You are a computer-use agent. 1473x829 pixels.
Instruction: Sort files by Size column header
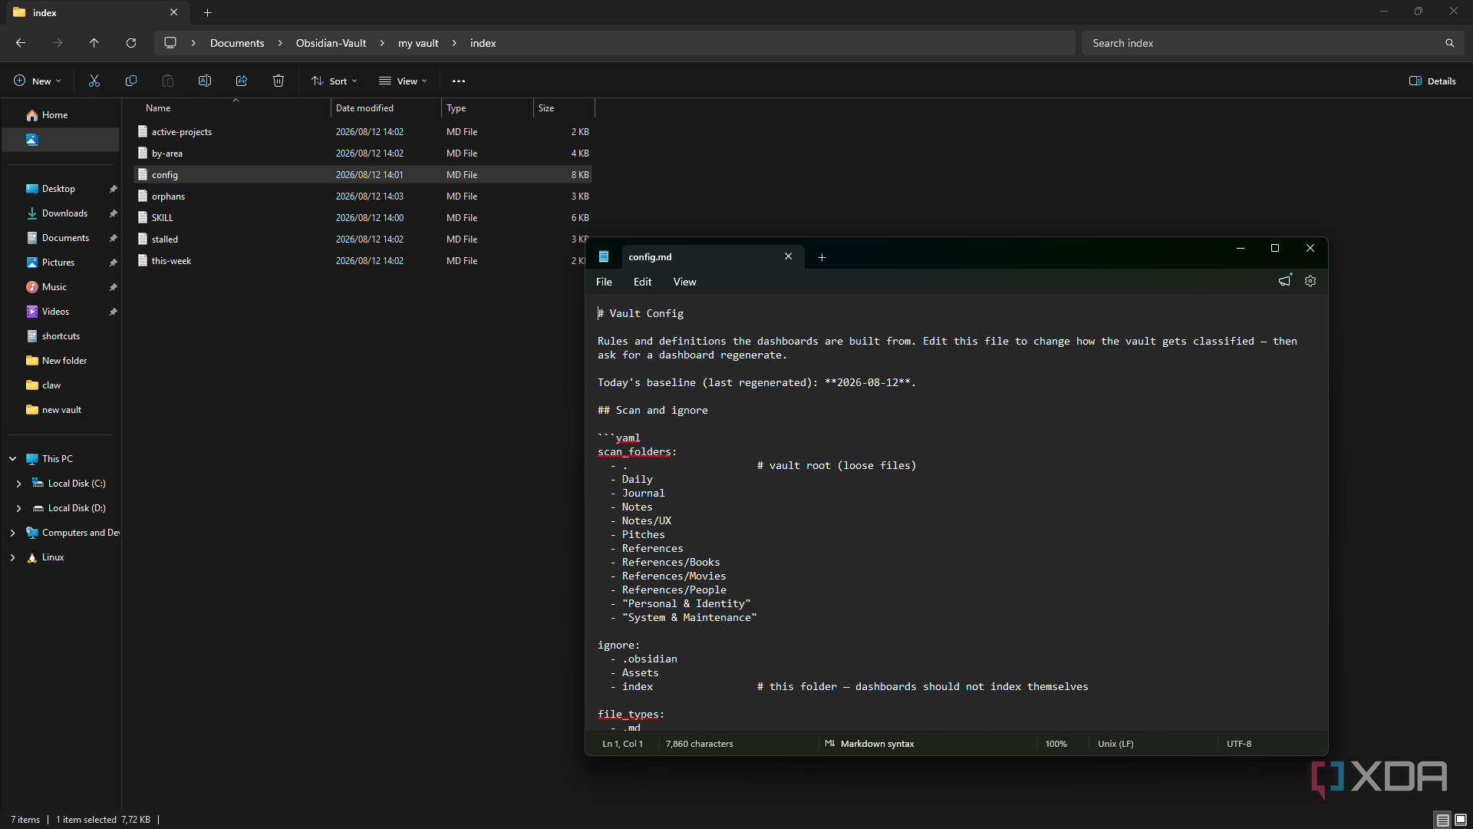564,108
